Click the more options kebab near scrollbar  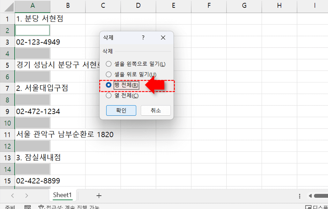click(x=299, y=196)
